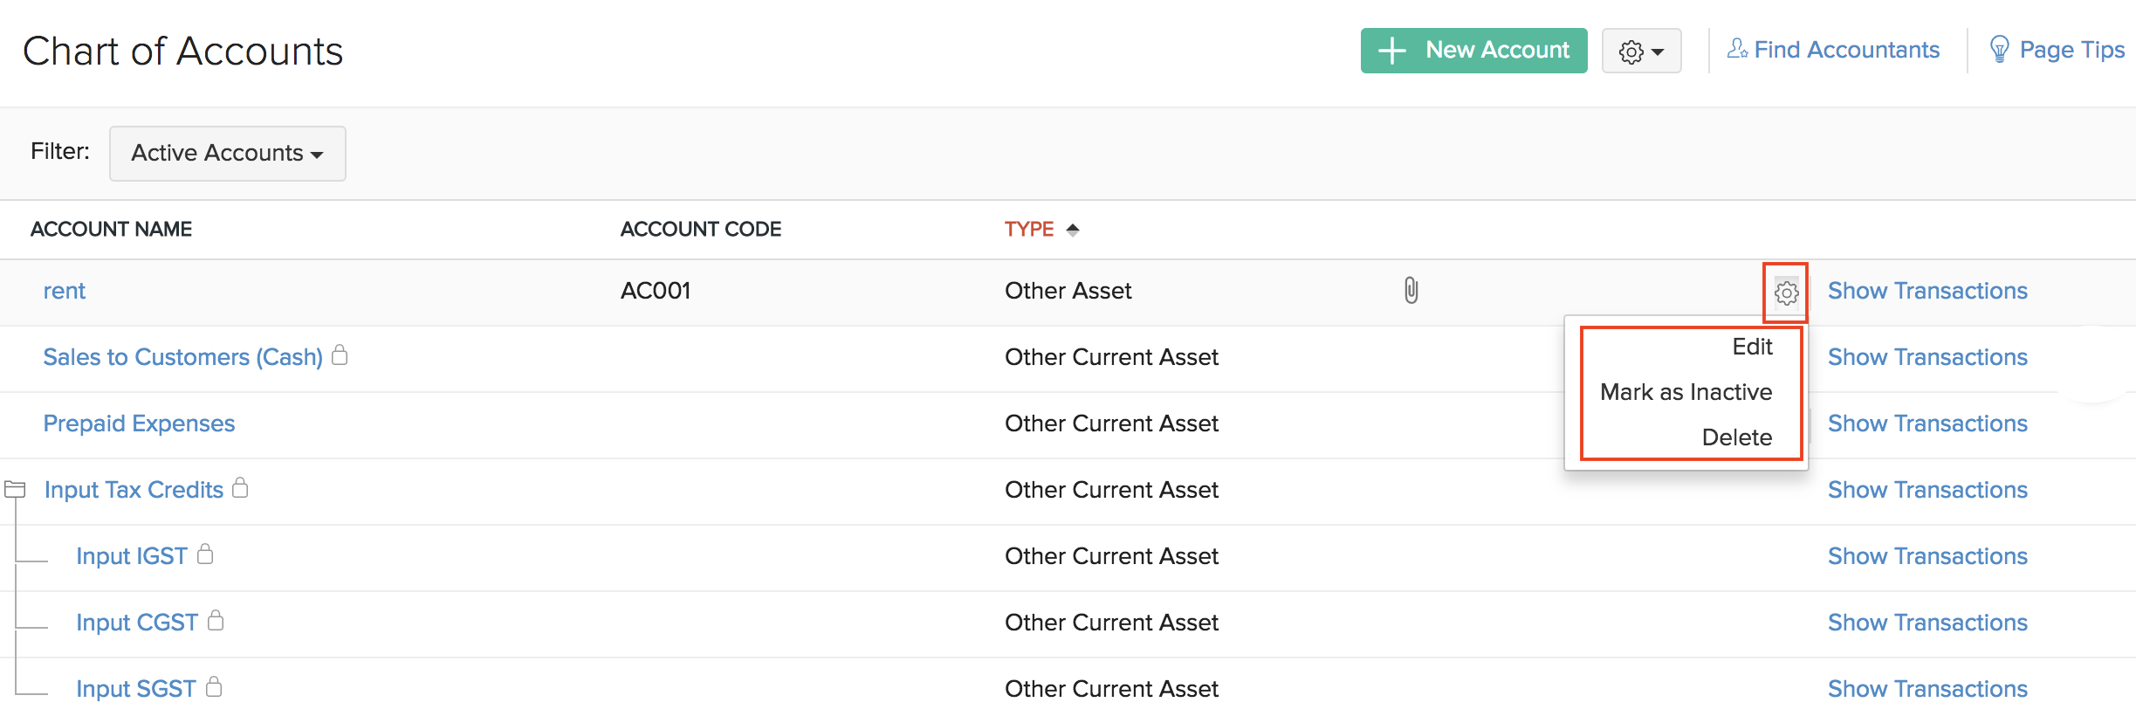Click the lock icon next to Input Tax Credits

click(241, 488)
